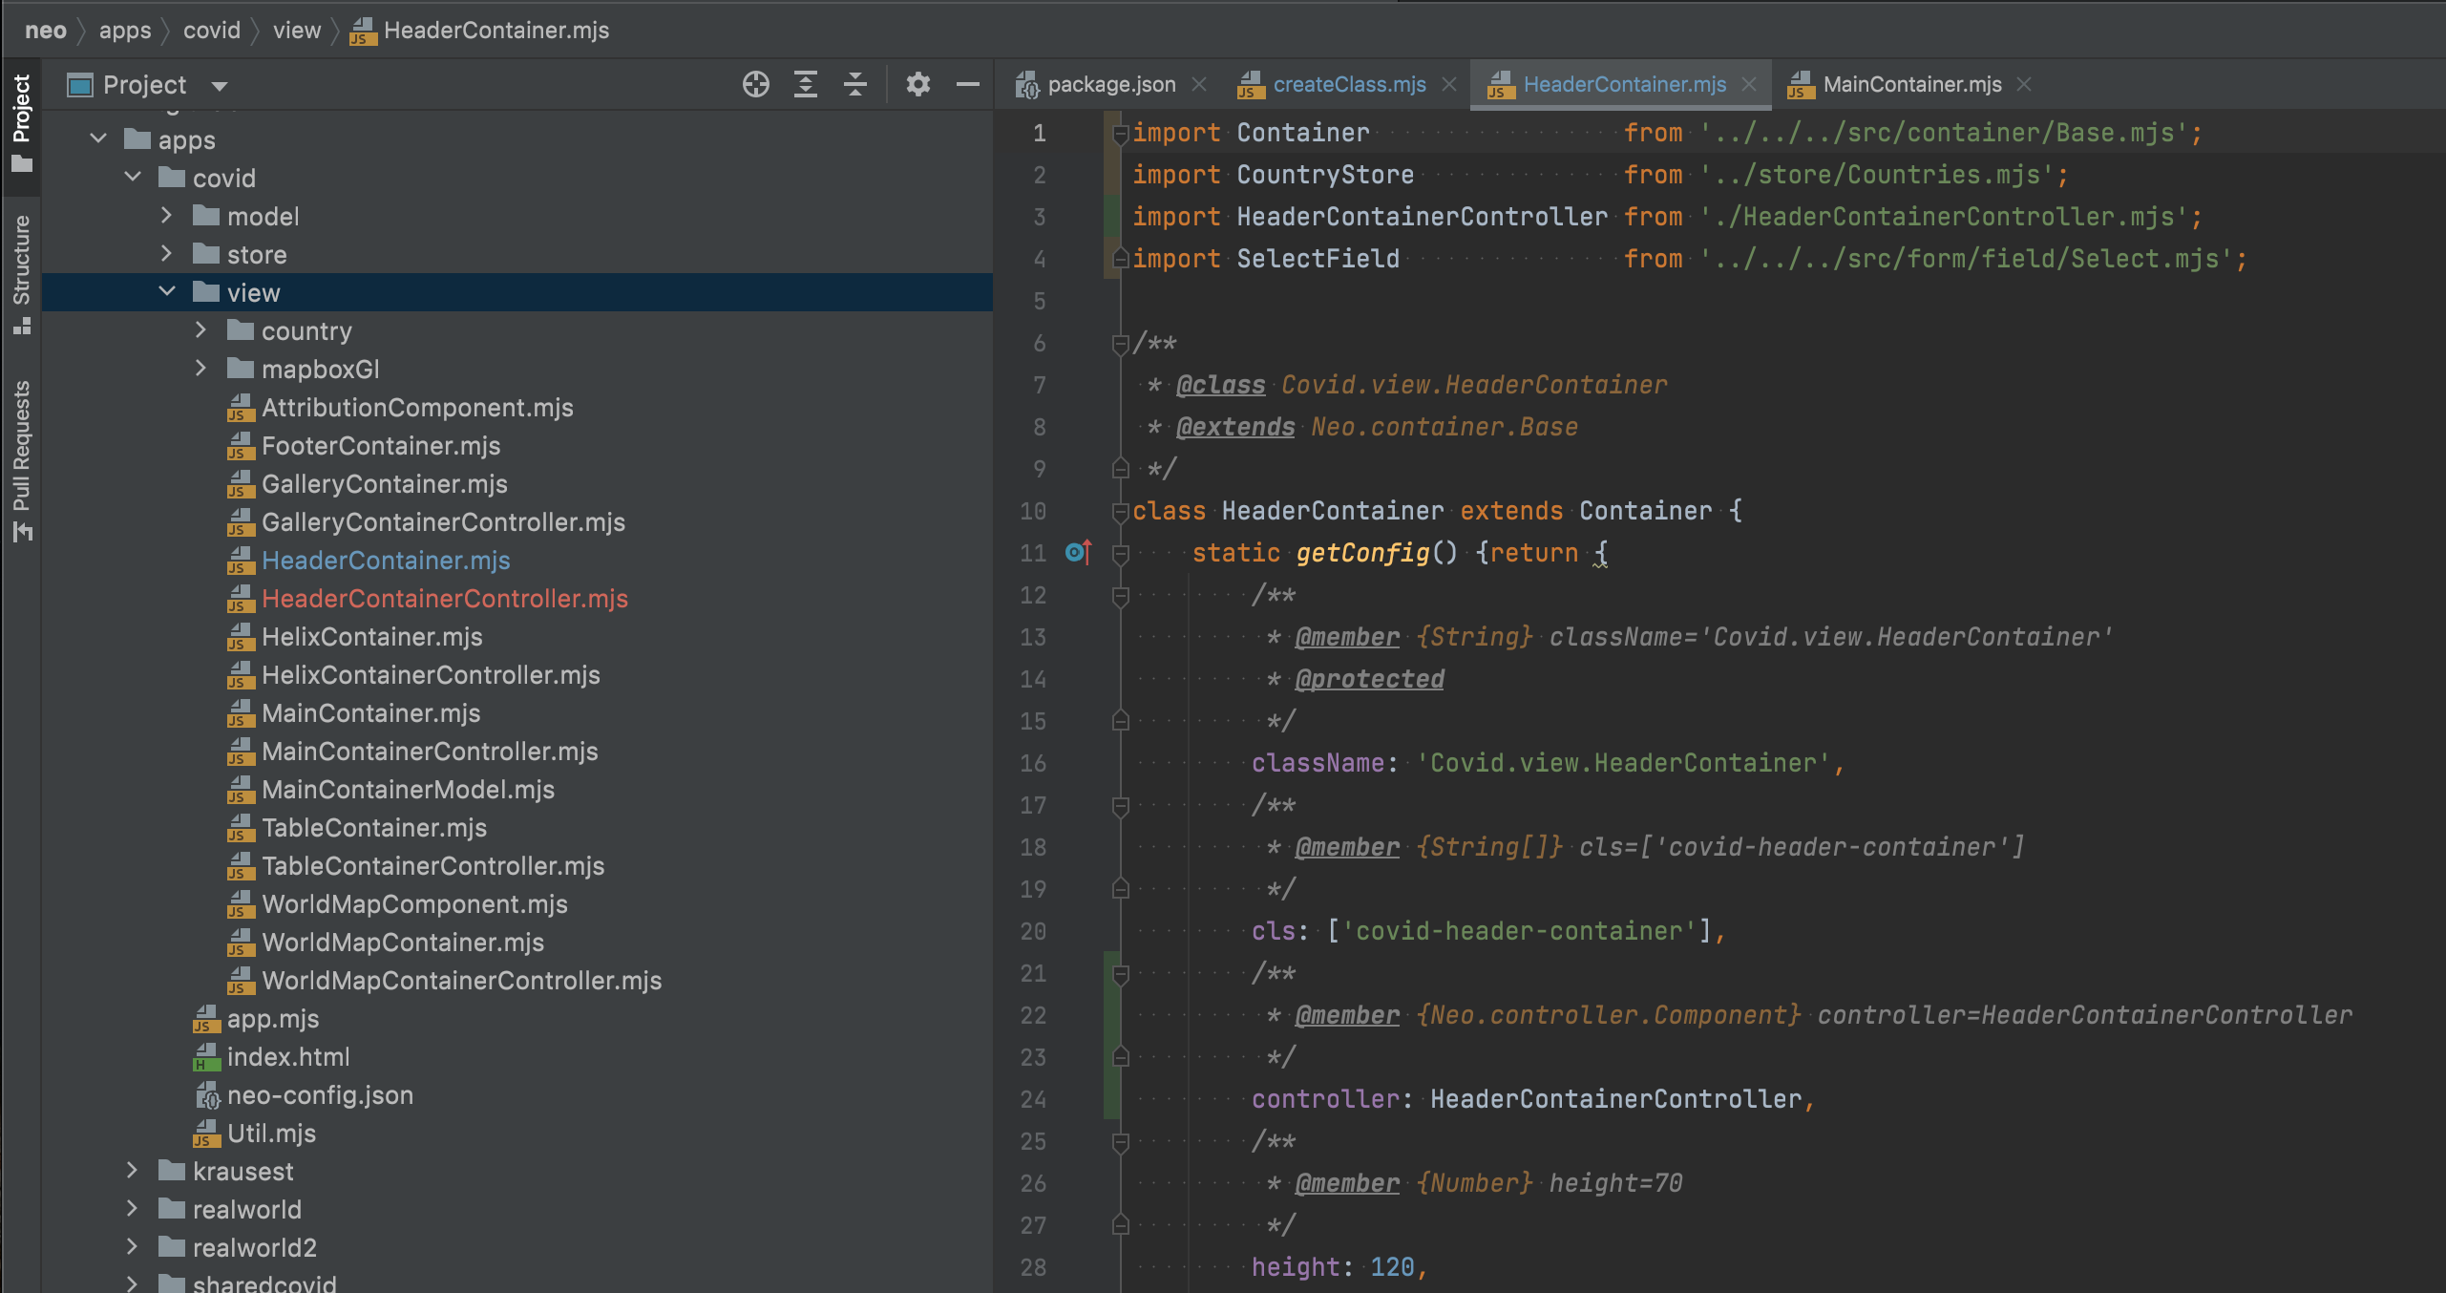Expand the store folder
The width and height of the screenshot is (2446, 1293).
[x=166, y=254]
